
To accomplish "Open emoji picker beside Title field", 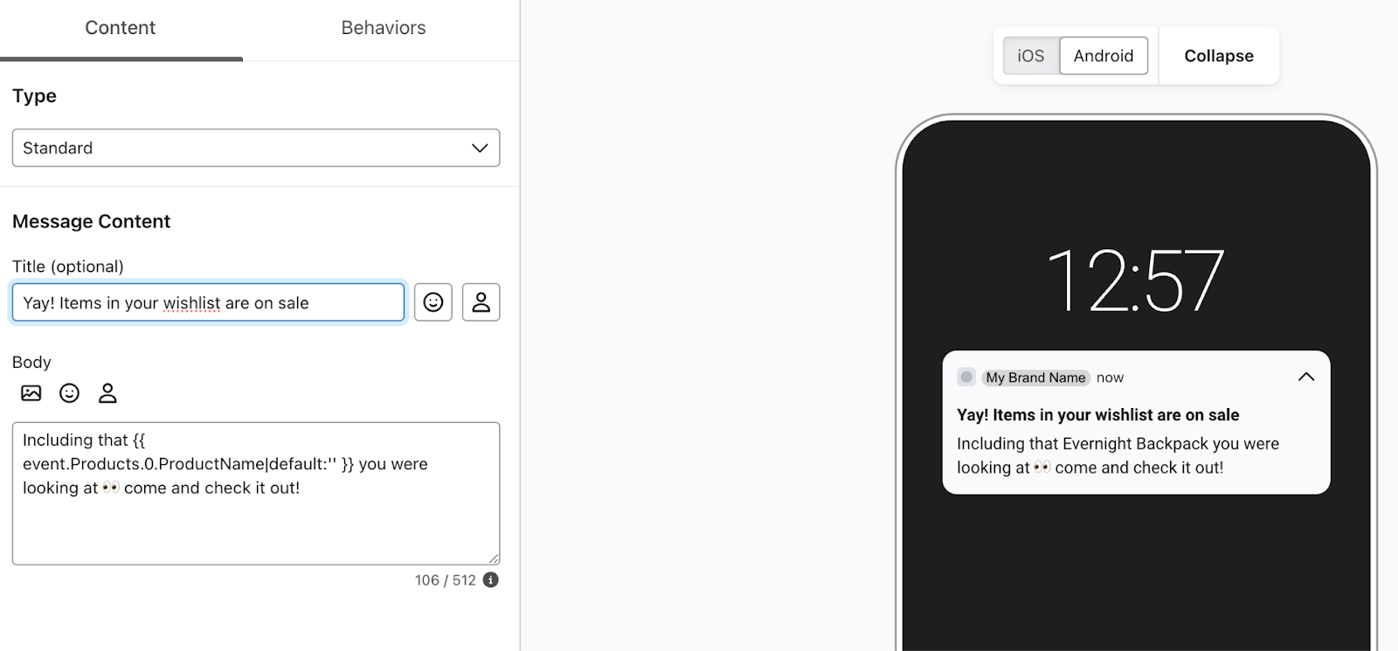I will [x=433, y=302].
